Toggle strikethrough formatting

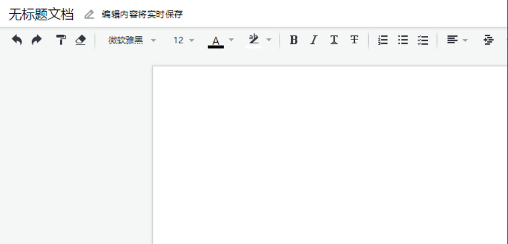[354, 40]
